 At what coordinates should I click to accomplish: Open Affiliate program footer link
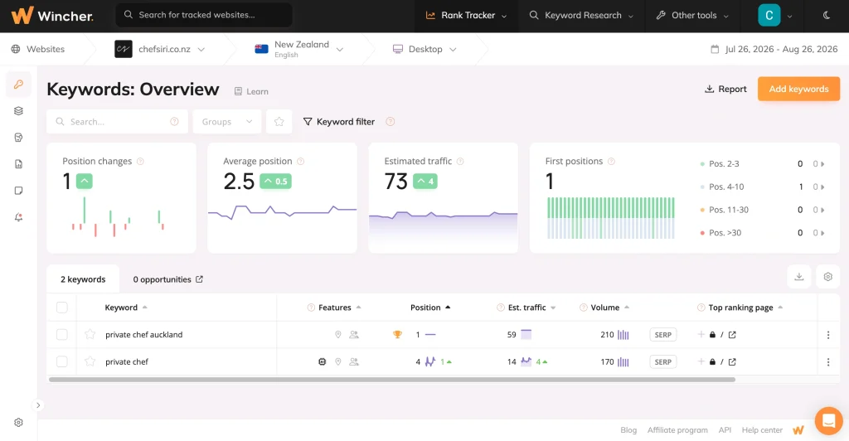(x=677, y=429)
